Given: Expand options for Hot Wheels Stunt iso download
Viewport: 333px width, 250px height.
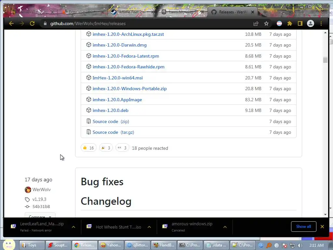Looking at the screenshot, I should tap(149, 227).
